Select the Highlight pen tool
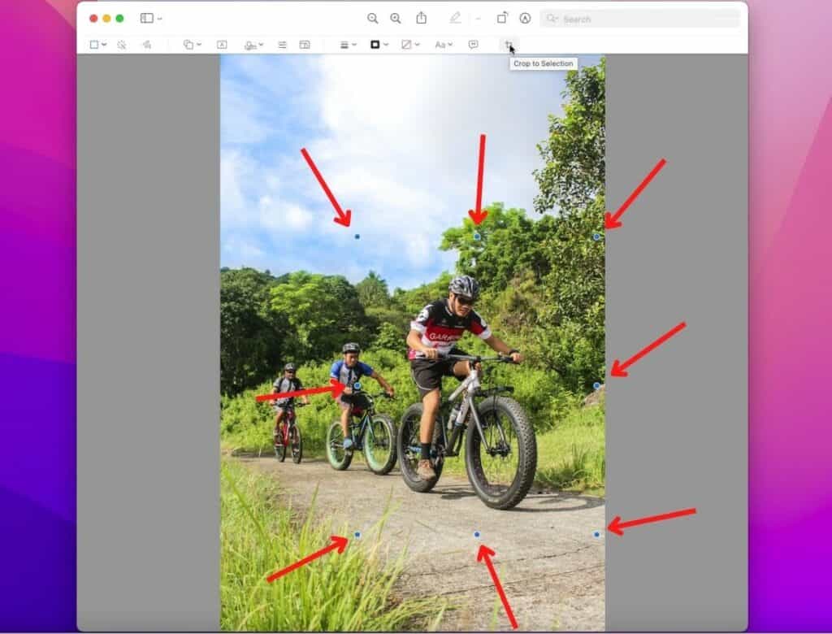Viewport: 832px width, 634px height. click(455, 18)
